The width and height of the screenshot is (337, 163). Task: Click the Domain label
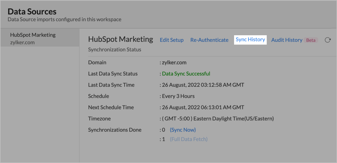tap(97, 62)
